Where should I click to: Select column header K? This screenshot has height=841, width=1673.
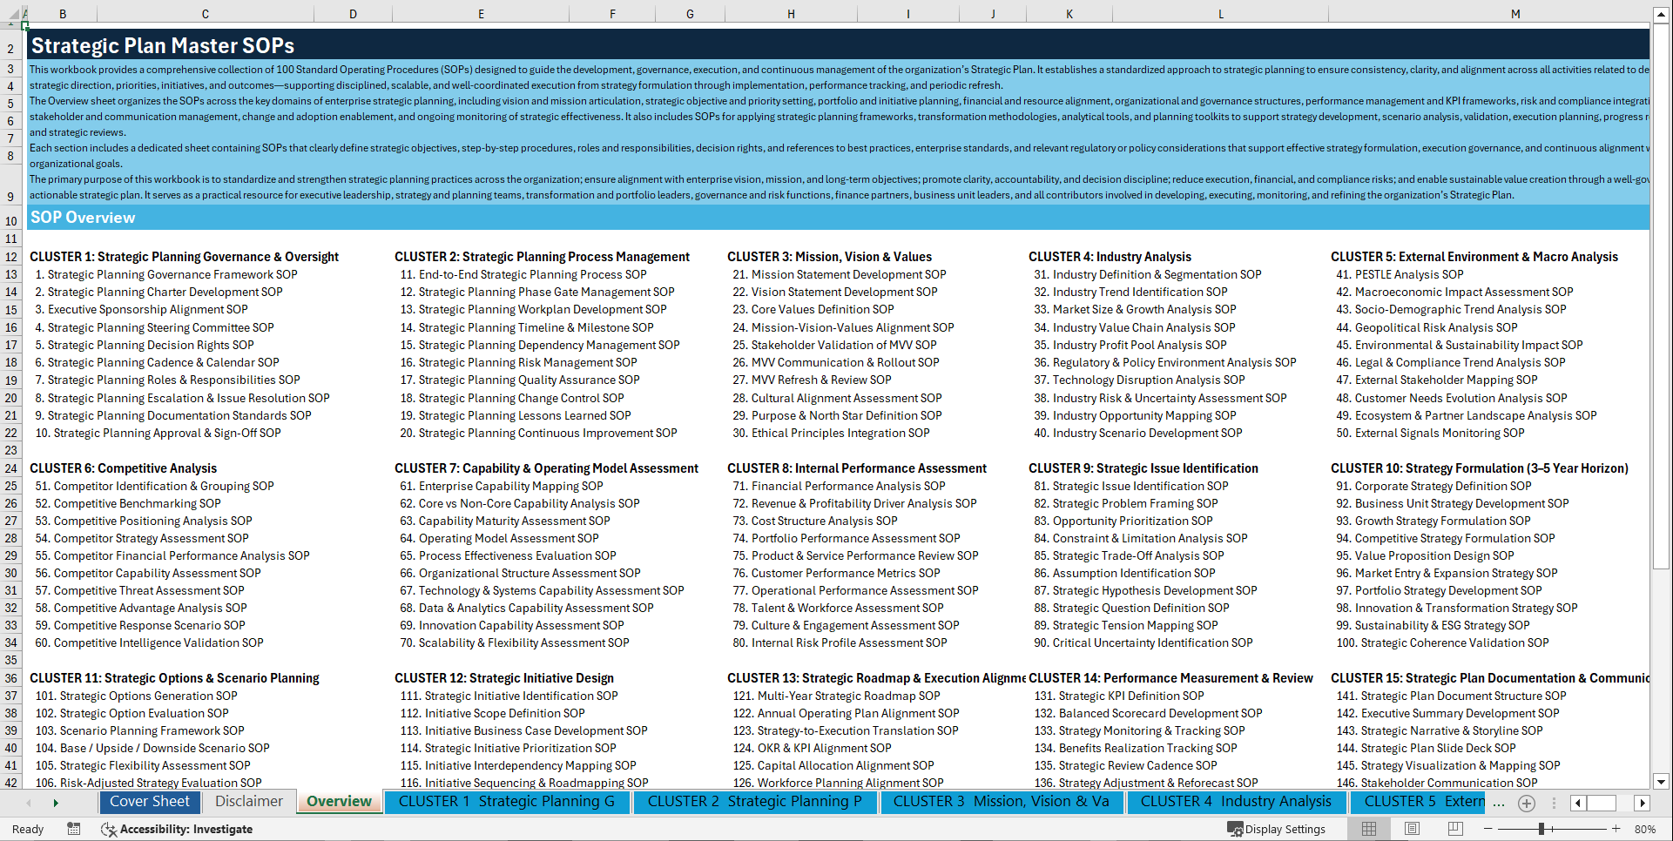click(x=1069, y=13)
